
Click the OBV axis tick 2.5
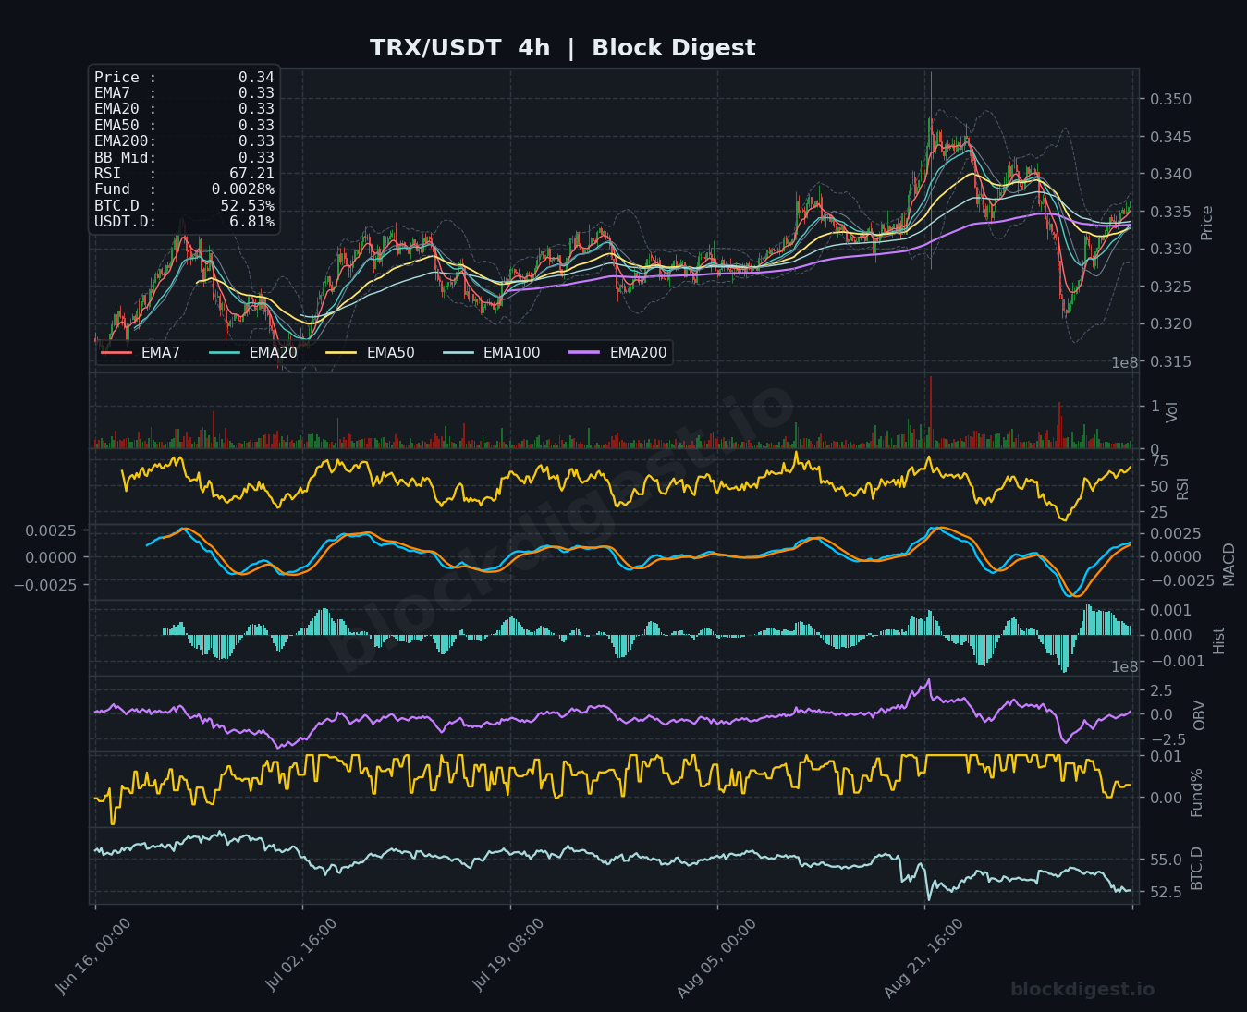(x=1161, y=691)
